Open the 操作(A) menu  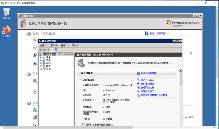click(54, 45)
